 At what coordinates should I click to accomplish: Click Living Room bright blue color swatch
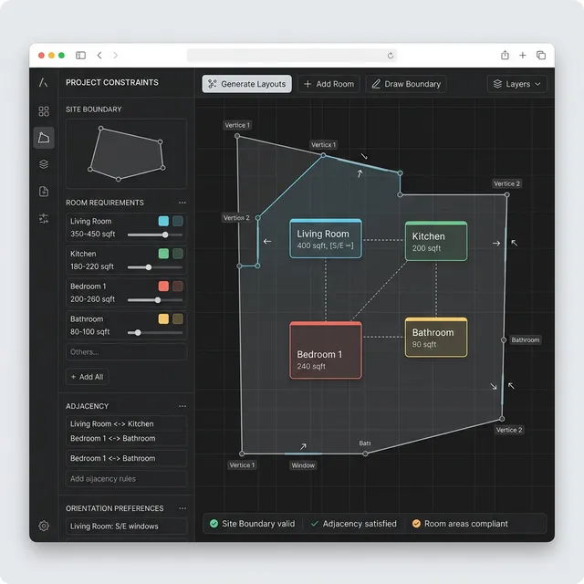pos(163,221)
